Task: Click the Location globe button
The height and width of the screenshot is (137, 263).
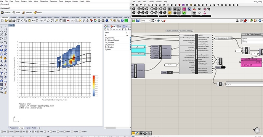Action: (6, 13)
